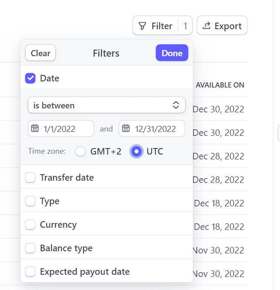Enable the Transfer date filter

click(x=30, y=178)
